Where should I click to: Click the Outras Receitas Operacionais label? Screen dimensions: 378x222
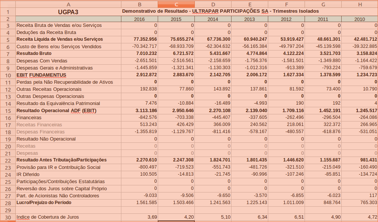pos(49,89)
